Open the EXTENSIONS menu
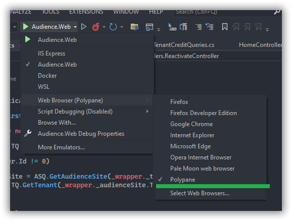Image resolution: width=292 pixels, height=221 pixels. (86, 12)
